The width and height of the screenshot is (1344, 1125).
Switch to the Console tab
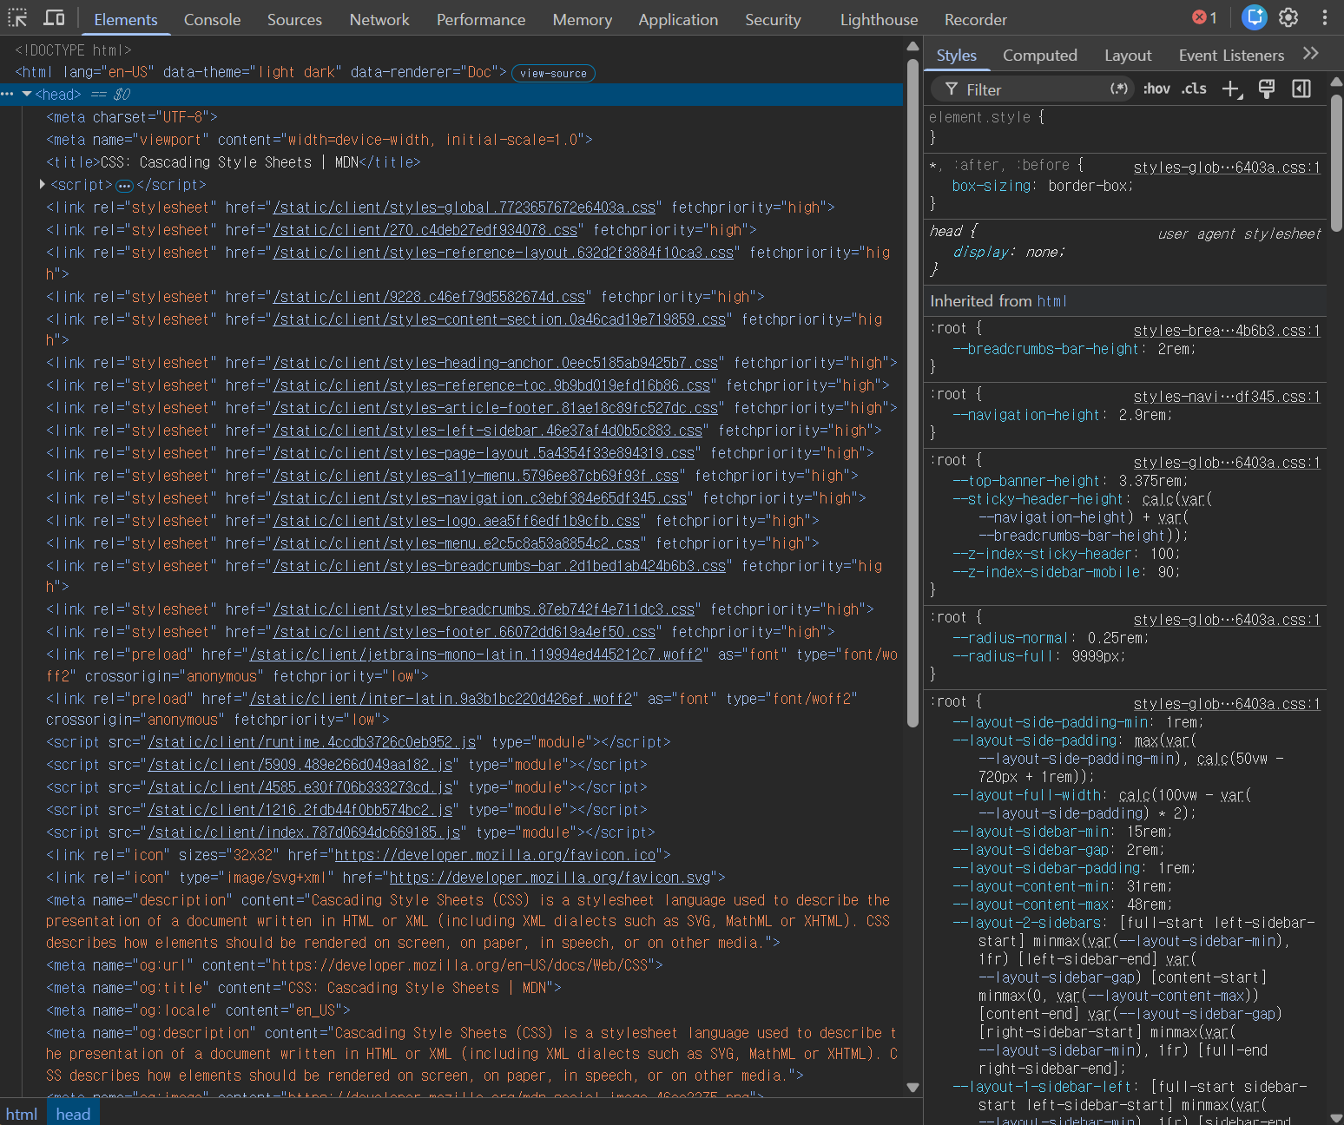click(x=212, y=19)
